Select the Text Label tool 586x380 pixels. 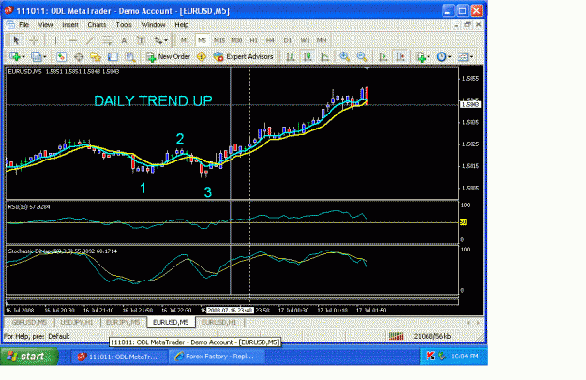141,40
